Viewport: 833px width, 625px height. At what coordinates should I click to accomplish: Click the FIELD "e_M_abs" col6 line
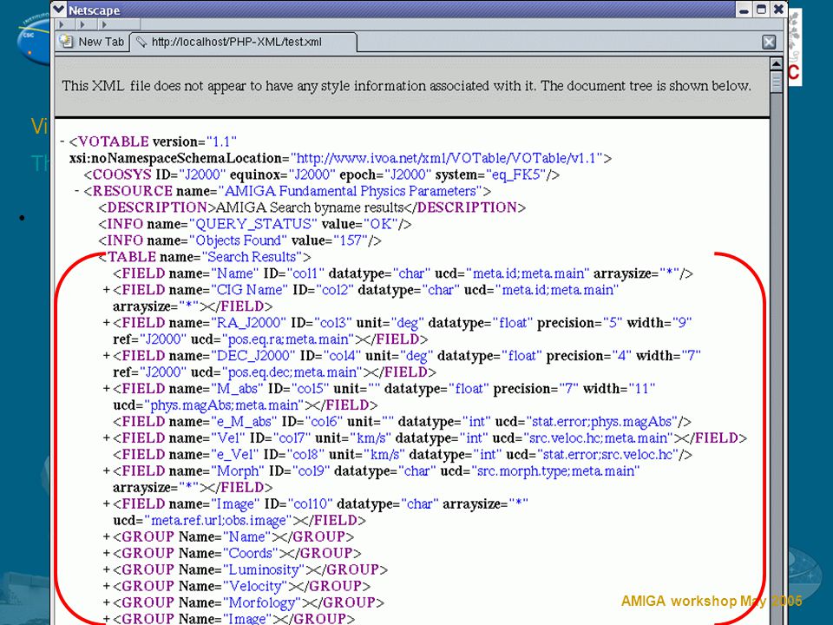pos(402,422)
